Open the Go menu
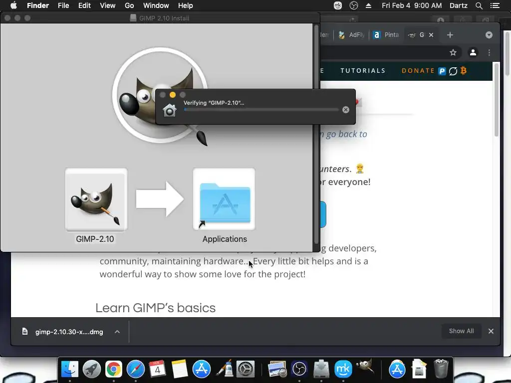Viewport: 511px width, 383px height. point(129,5)
